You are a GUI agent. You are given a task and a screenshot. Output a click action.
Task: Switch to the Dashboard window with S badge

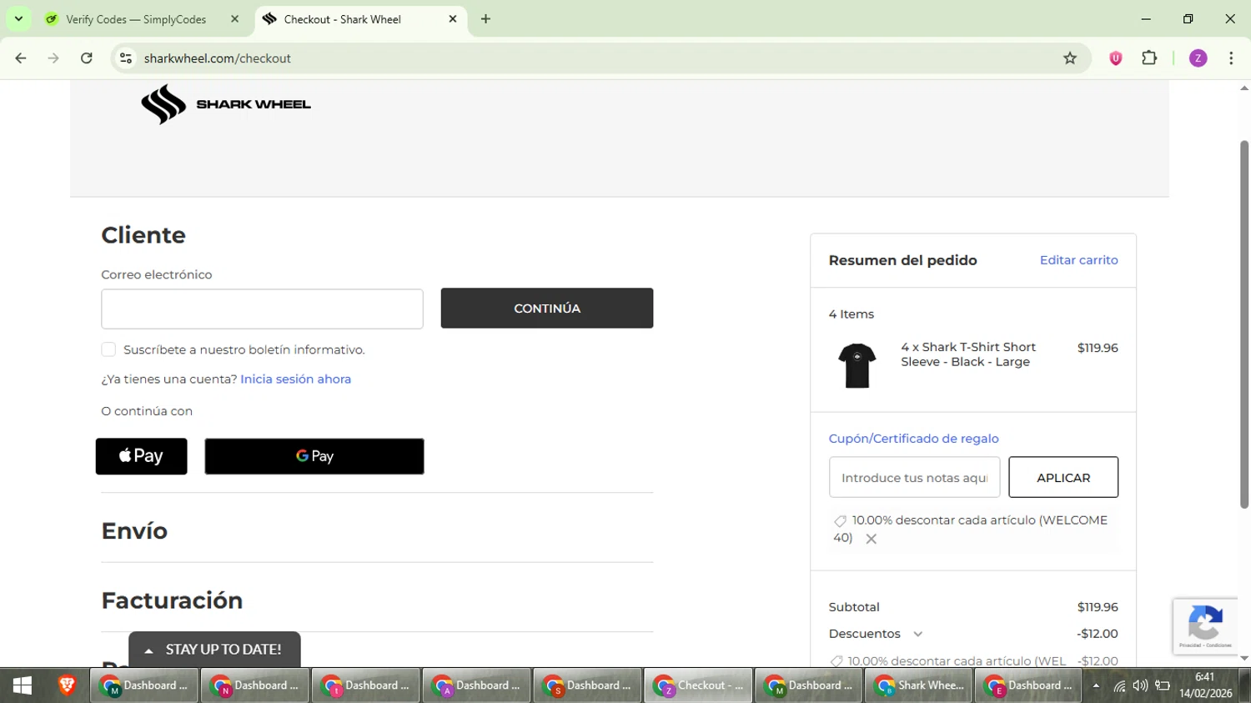point(587,685)
